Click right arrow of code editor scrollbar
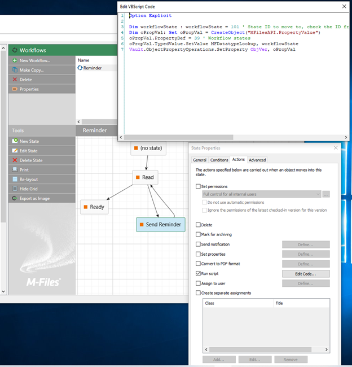The height and width of the screenshot is (367, 352). click(x=346, y=137)
